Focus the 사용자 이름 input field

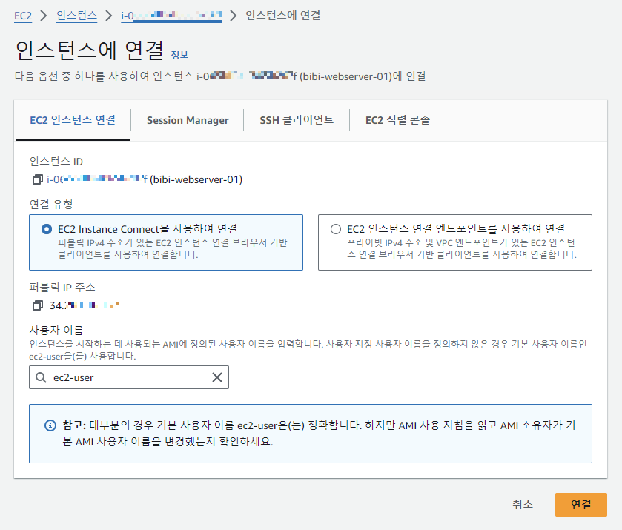(128, 377)
